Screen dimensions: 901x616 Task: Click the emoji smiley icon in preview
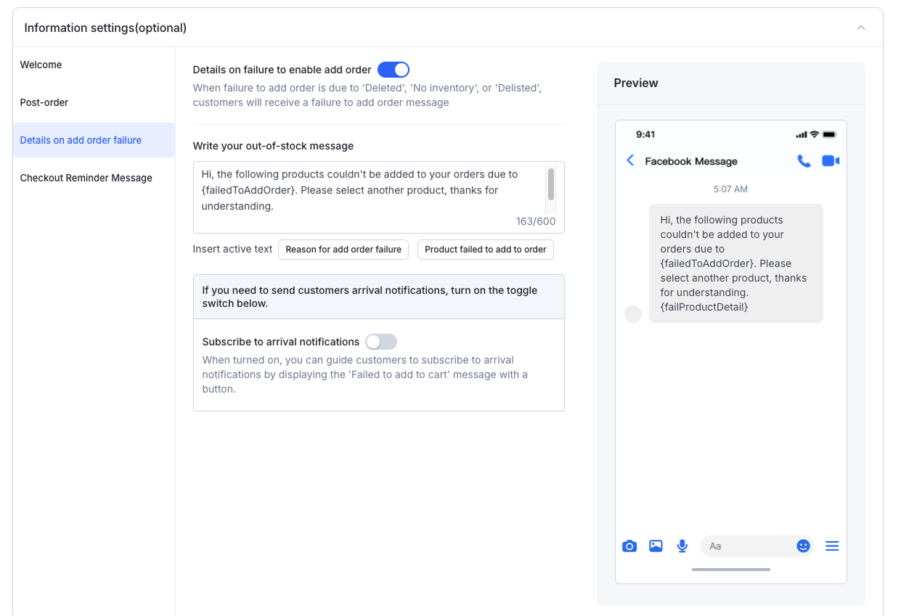pos(803,546)
